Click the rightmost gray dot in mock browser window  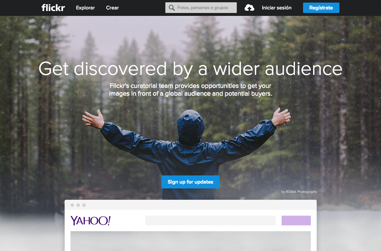point(84,205)
